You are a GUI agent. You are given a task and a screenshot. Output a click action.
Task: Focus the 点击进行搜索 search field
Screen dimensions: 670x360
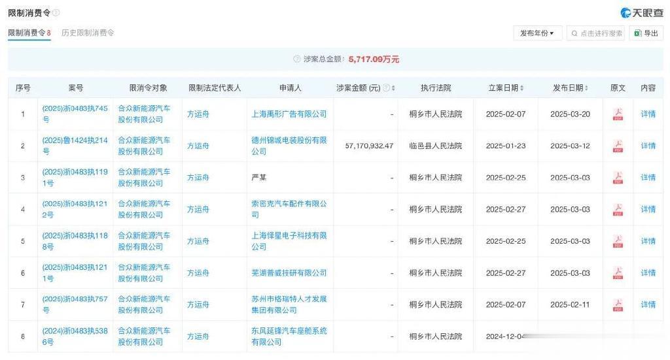pos(595,33)
